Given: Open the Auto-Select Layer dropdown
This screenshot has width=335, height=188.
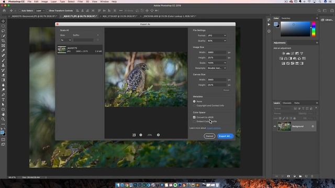Looking at the screenshot, I should pyautogui.click(x=40, y=10).
